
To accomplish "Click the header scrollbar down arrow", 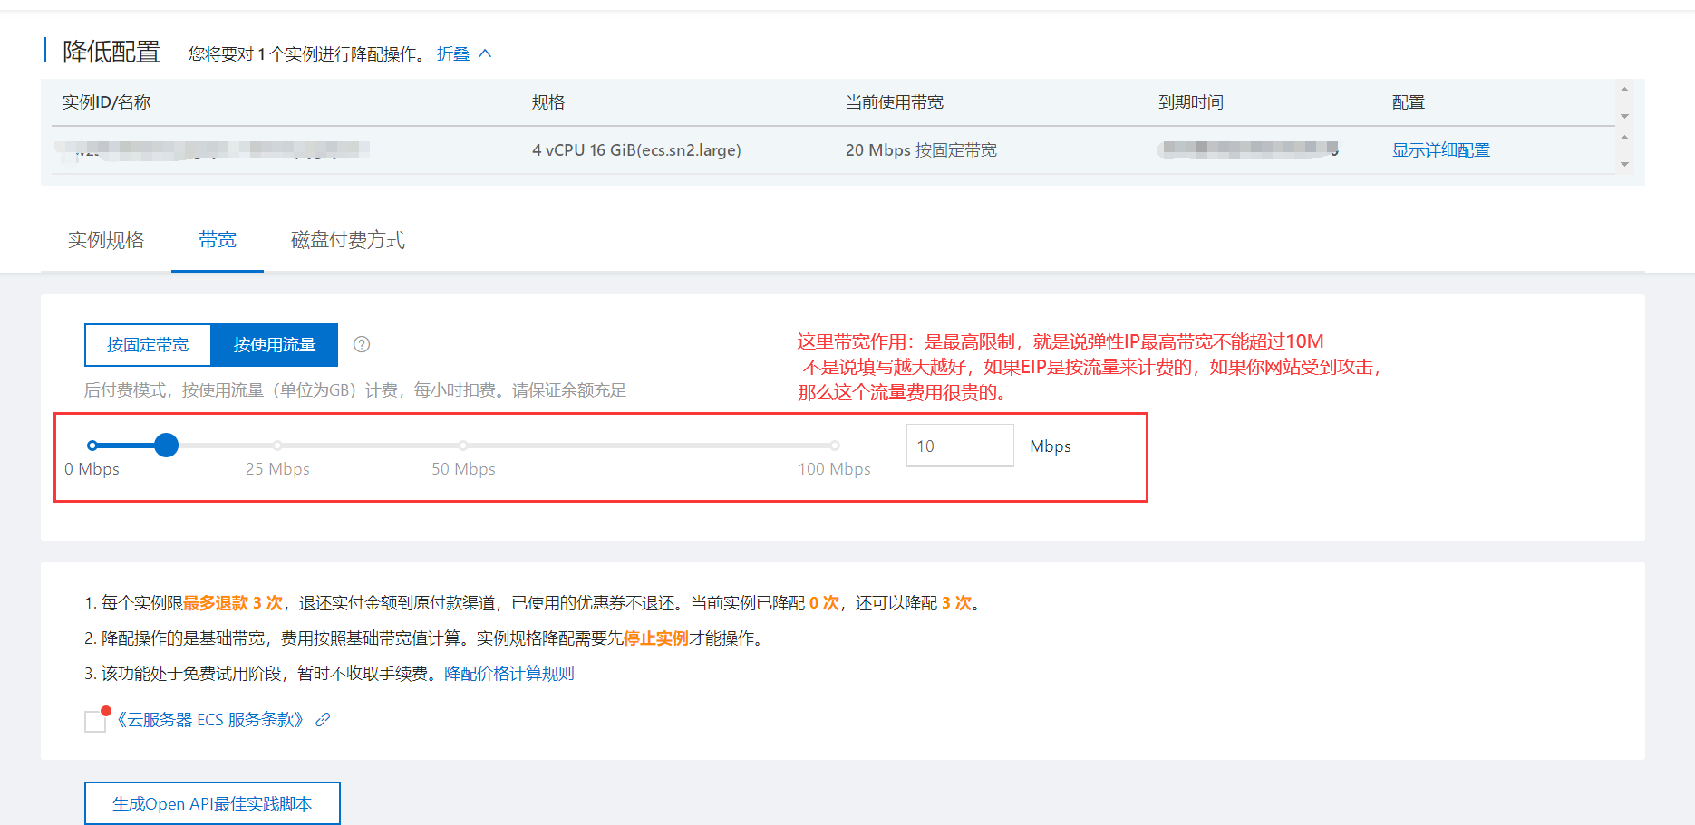I will [1625, 116].
